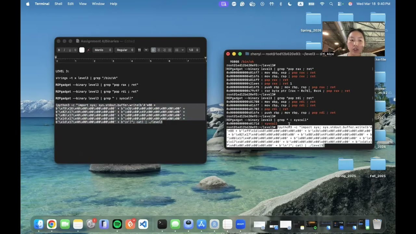Click the Siri icon in menu bar

pyautogui.click(x=350, y=4)
